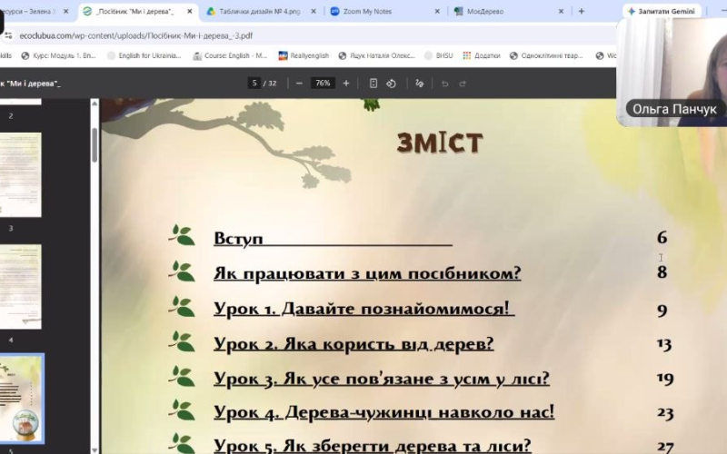Click the site info icon in address bar
This screenshot has height=454, width=727.
tap(8, 35)
